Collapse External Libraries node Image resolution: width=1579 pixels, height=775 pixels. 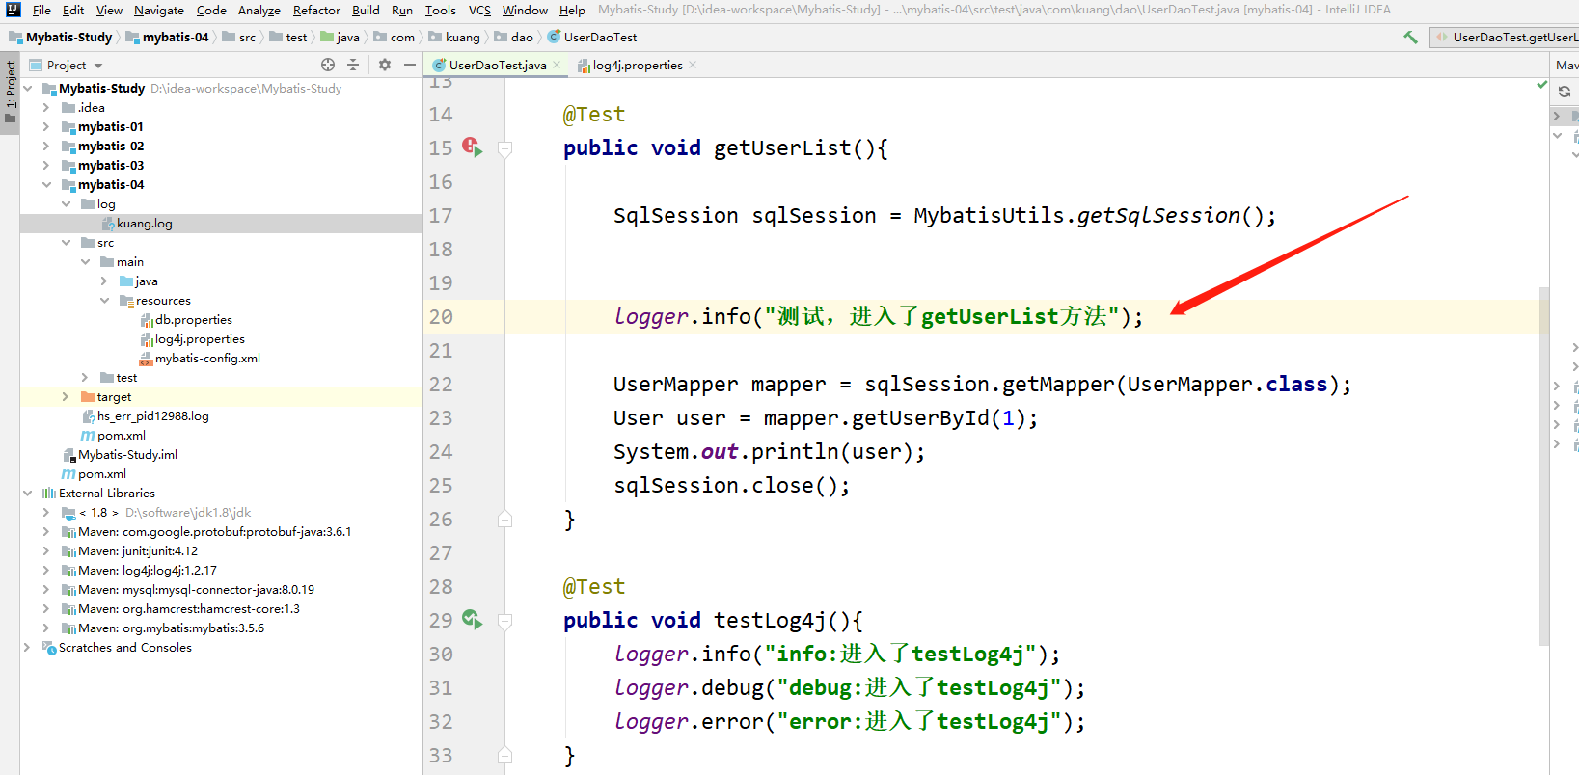tap(28, 493)
